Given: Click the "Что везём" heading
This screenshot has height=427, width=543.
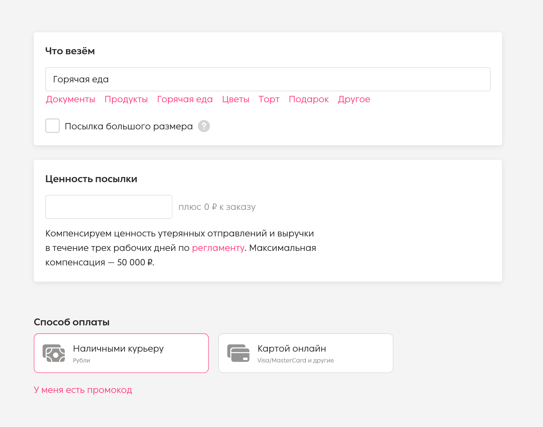Looking at the screenshot, I should 70,51.
